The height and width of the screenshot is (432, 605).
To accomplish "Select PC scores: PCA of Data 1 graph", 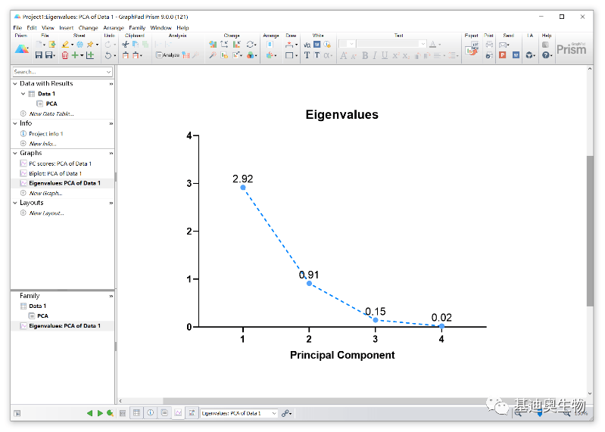I will [x=60, y=163].
